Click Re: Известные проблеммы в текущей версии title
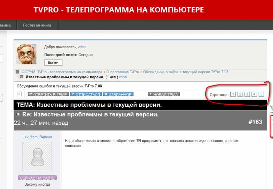This screenshot has height=189, width=273. coord(90,114)
